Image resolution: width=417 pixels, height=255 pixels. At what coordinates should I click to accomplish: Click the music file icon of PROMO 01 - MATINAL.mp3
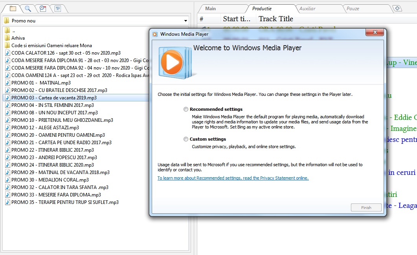click(7, 83)
